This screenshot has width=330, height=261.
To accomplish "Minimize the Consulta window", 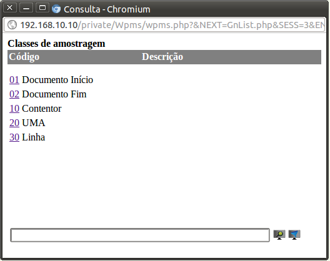I will tap(26, 7).
